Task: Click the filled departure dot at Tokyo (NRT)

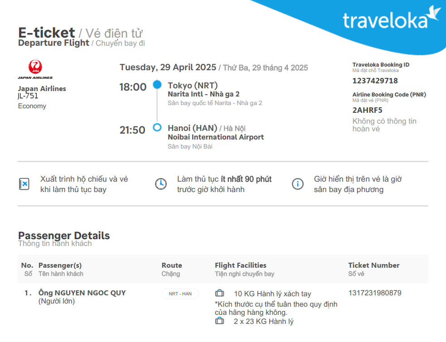Action: point(157,85)
